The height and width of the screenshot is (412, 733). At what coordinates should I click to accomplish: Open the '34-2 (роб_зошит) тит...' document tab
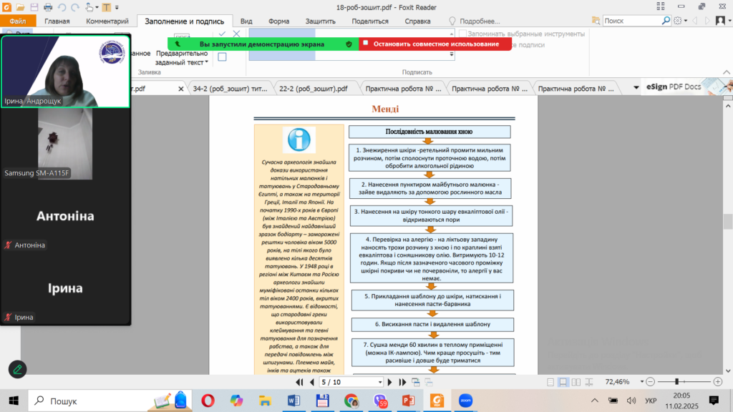tap(230, 88)
